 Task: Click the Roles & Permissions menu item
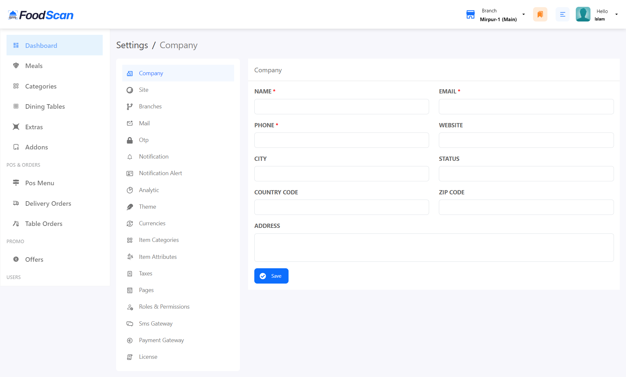164,306
